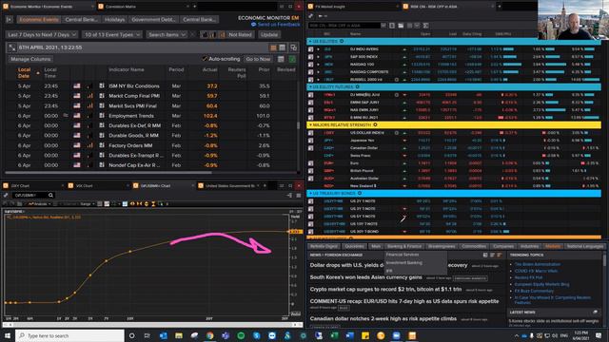Click the Update button
The width and height of the screenshot is (609, 342).
[x=269, y=34]
